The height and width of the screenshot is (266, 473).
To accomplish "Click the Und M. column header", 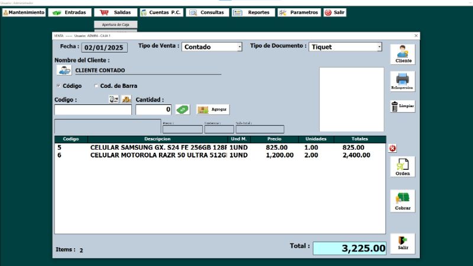I will (239, 139).
